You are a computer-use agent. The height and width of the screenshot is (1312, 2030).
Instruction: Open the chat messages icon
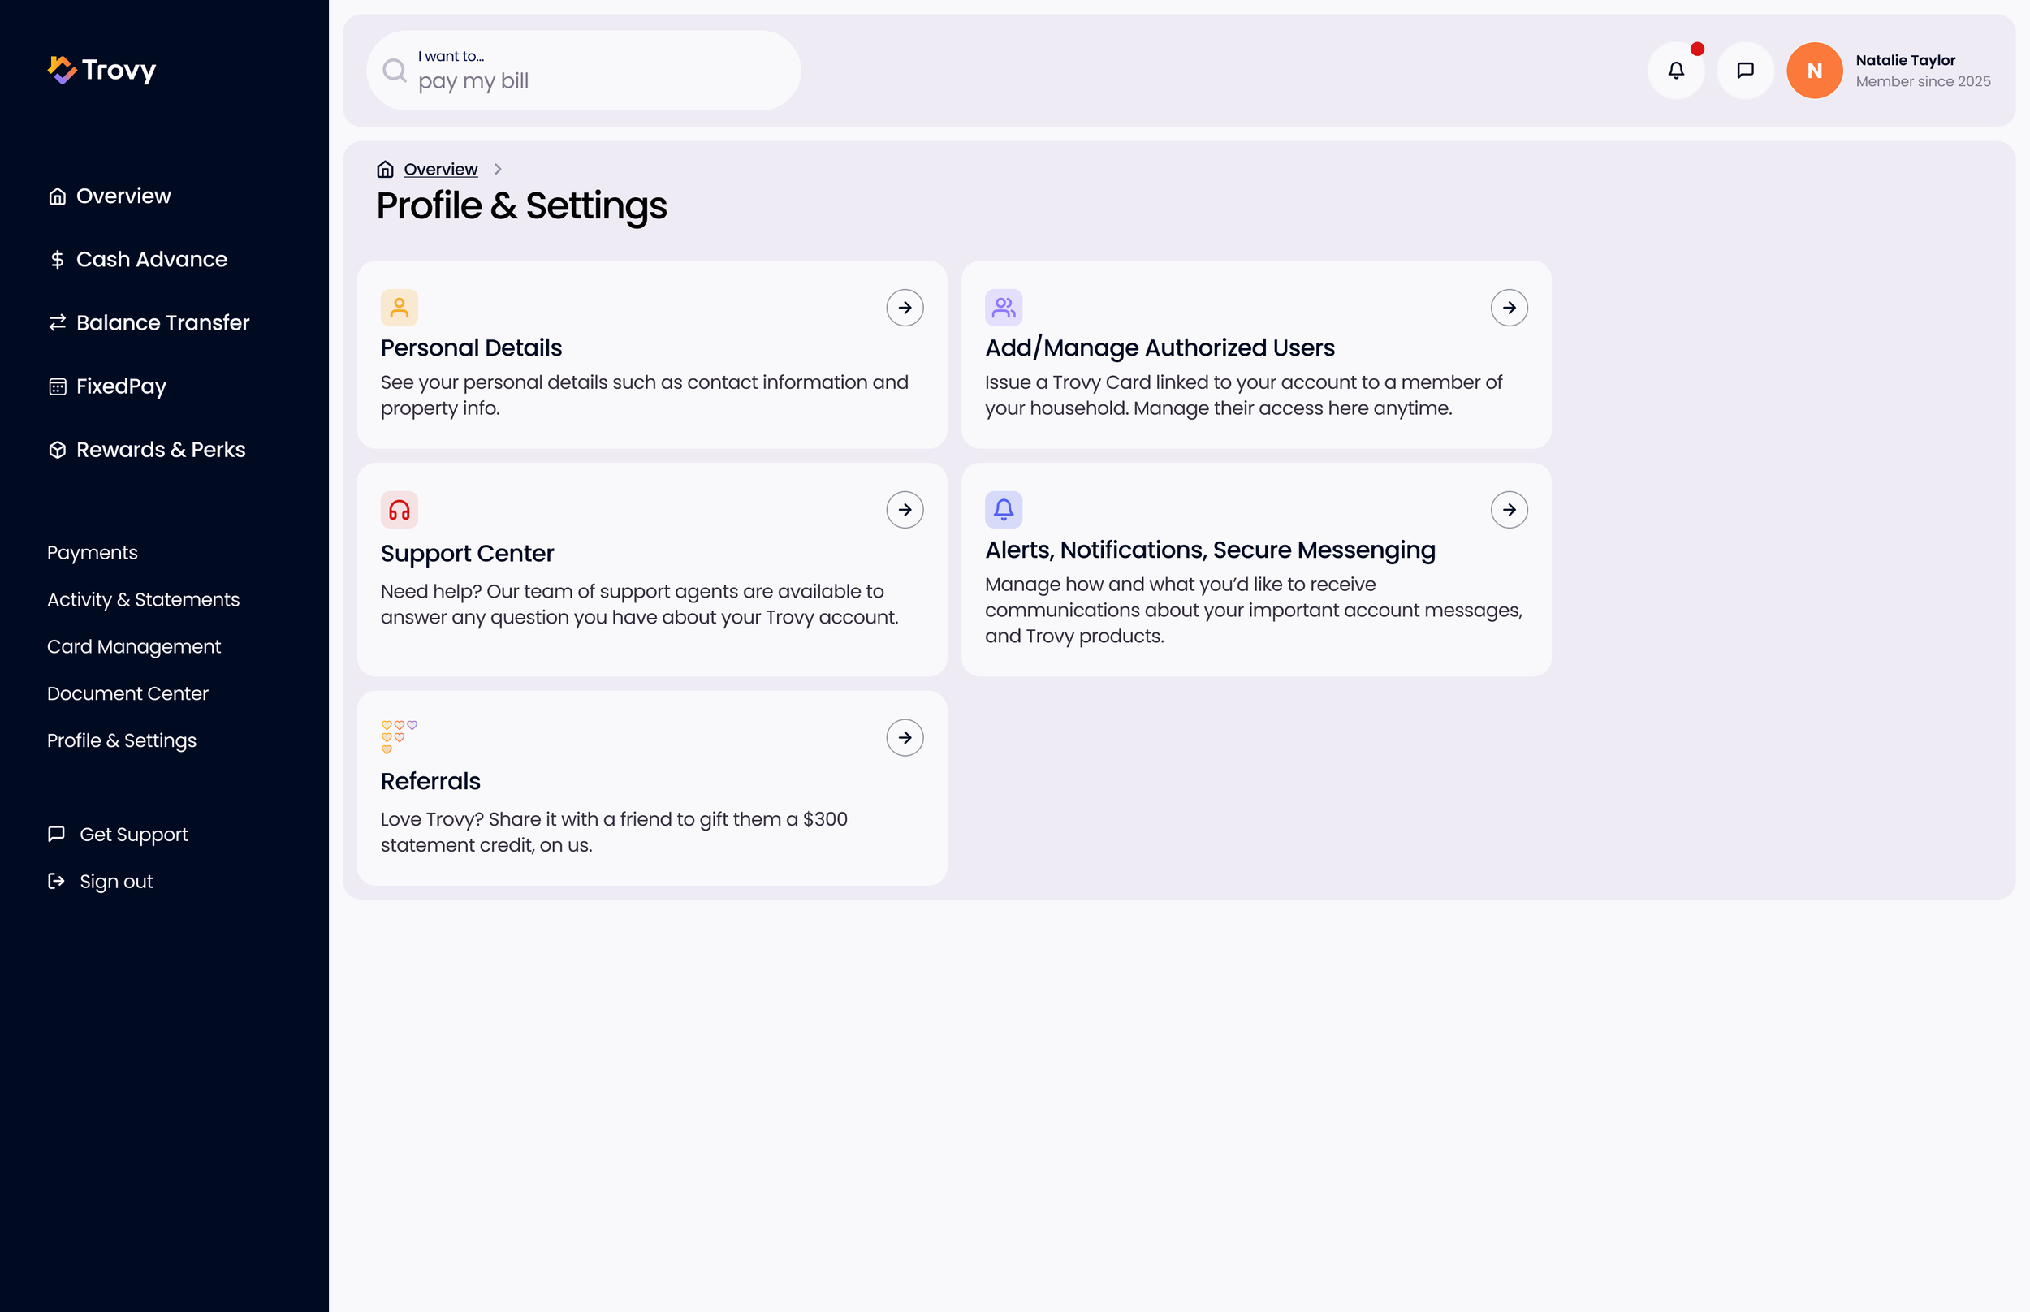point(1745,71)
